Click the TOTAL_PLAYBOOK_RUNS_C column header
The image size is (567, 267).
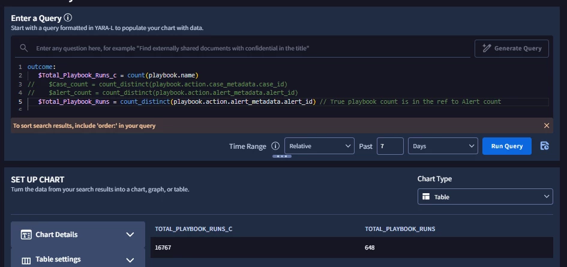193,229
